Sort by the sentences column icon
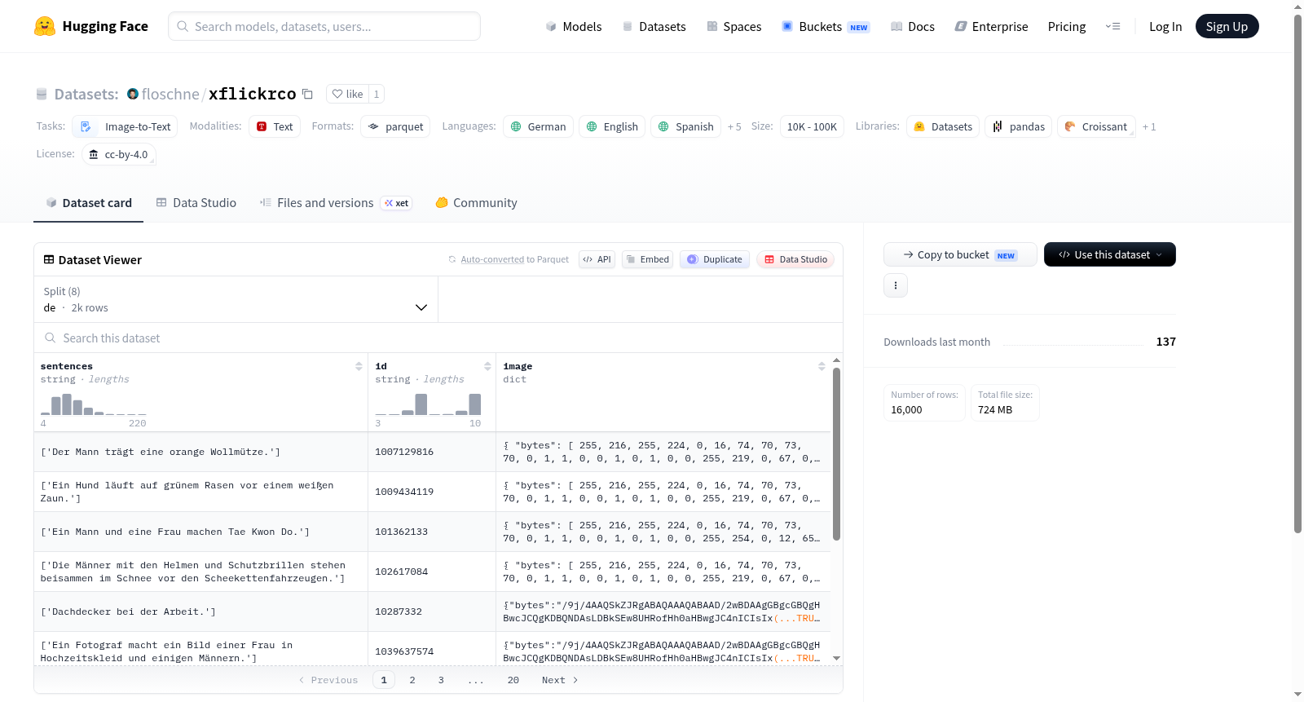The image size is (1304, 702). [x=359, y=366]
